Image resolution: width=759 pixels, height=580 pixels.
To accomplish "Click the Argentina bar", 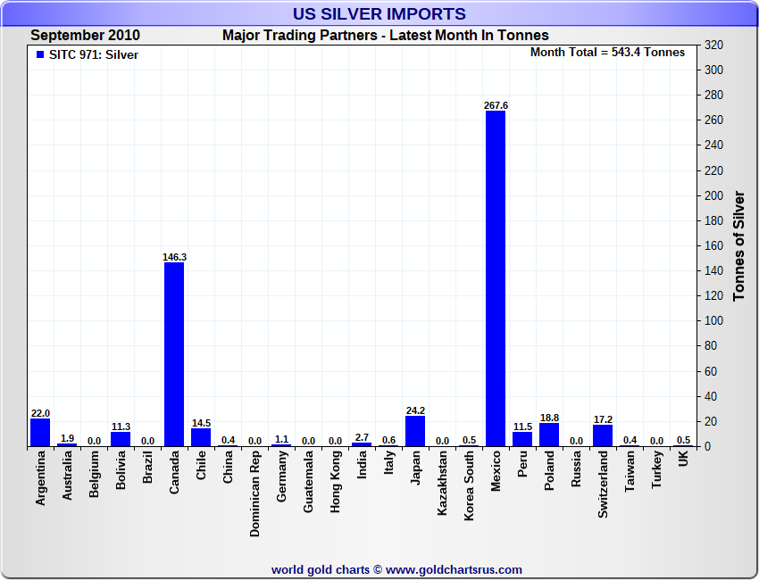I will (40, 433).
